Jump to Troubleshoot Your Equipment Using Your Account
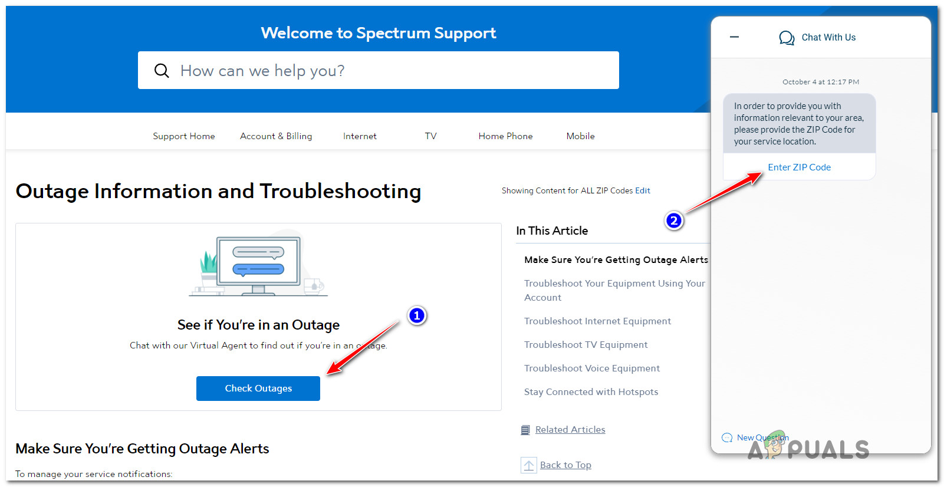 point(614,291)
